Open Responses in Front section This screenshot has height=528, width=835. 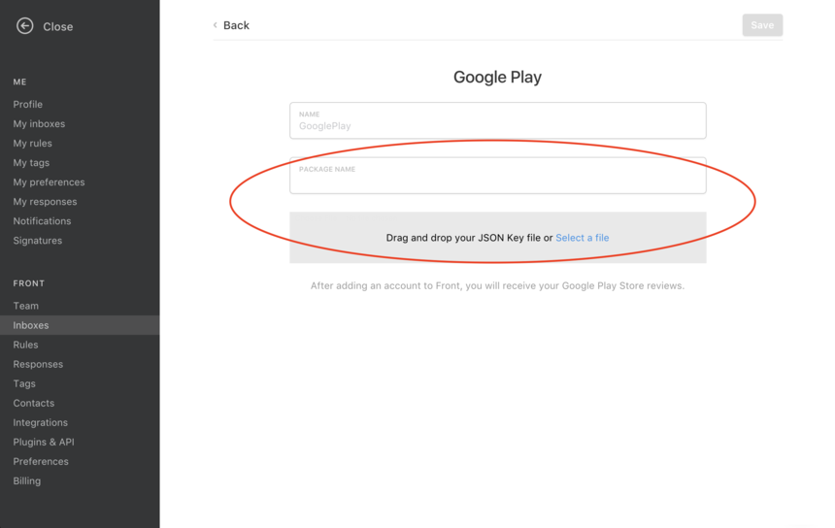tap(38, 364)
